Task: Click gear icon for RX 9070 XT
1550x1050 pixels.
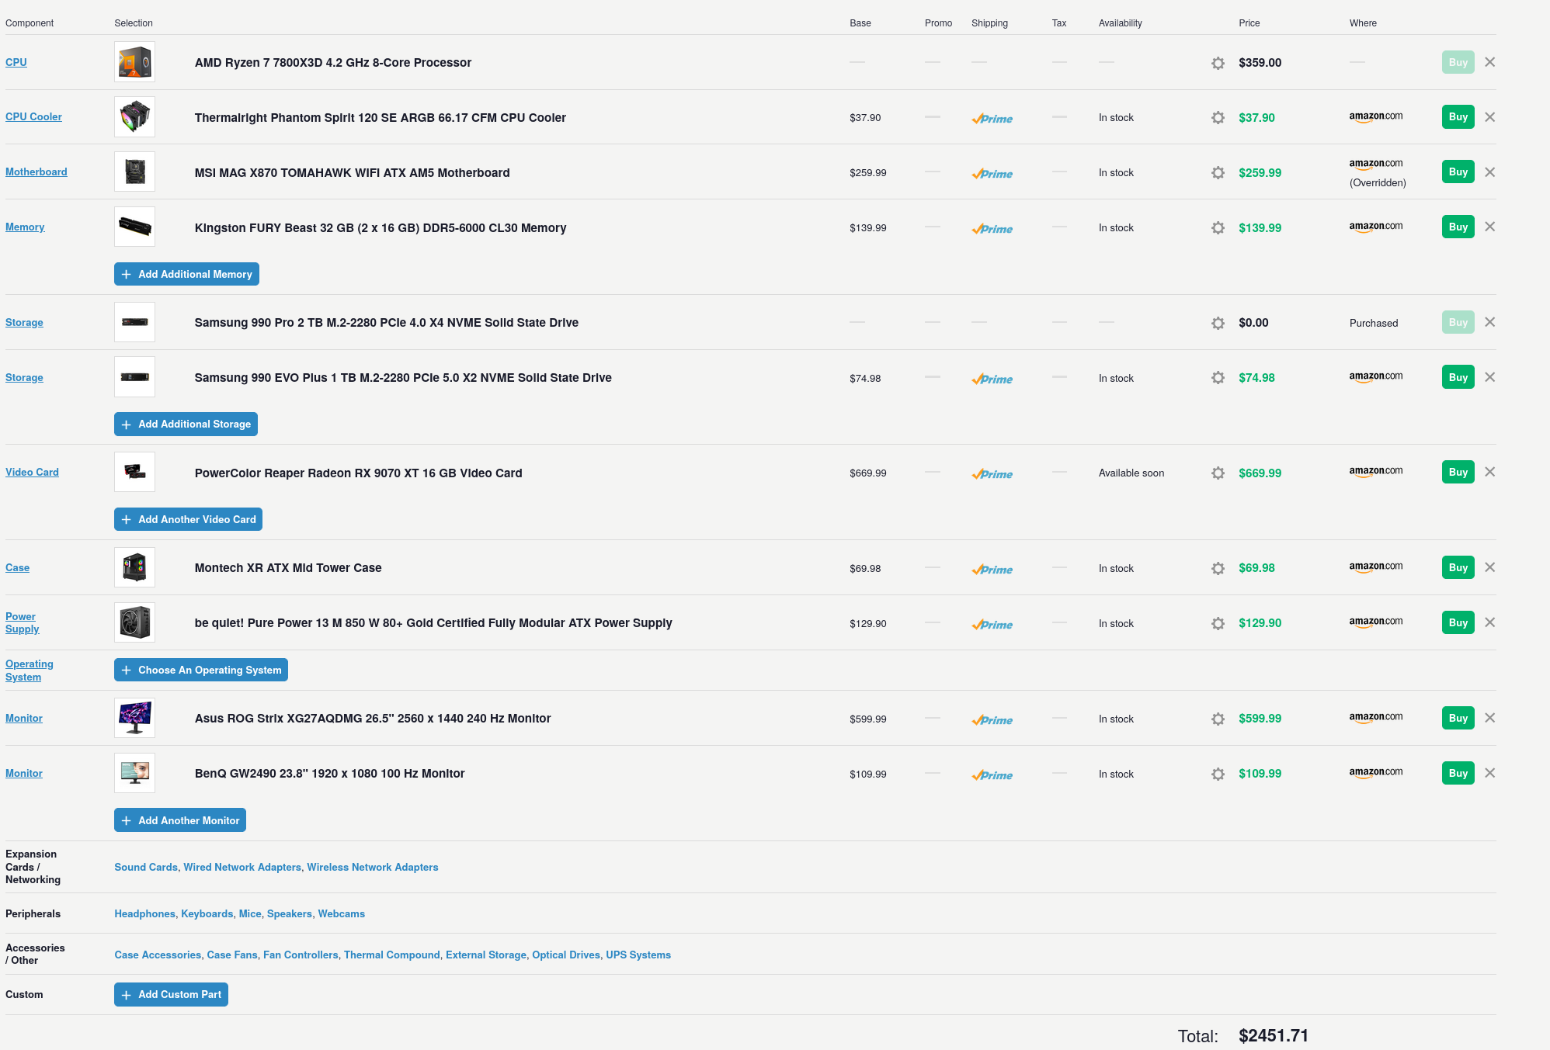Action: pyautogui.click(x=1218, y=473)
